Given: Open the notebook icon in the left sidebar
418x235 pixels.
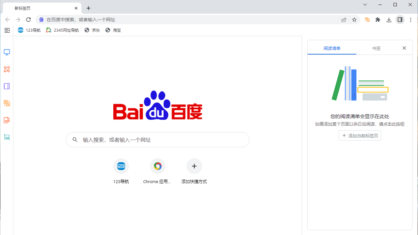Looking at the screenshot, I should pos(7,86).
